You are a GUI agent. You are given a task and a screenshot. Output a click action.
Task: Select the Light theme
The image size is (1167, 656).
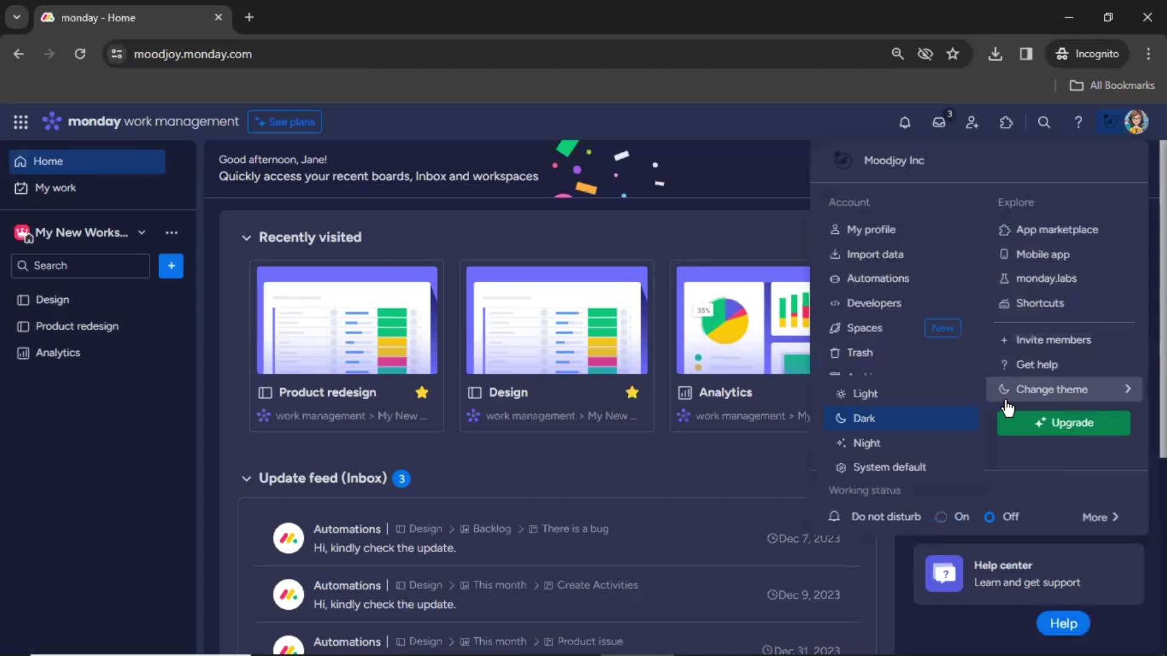(x=901, y=394)
